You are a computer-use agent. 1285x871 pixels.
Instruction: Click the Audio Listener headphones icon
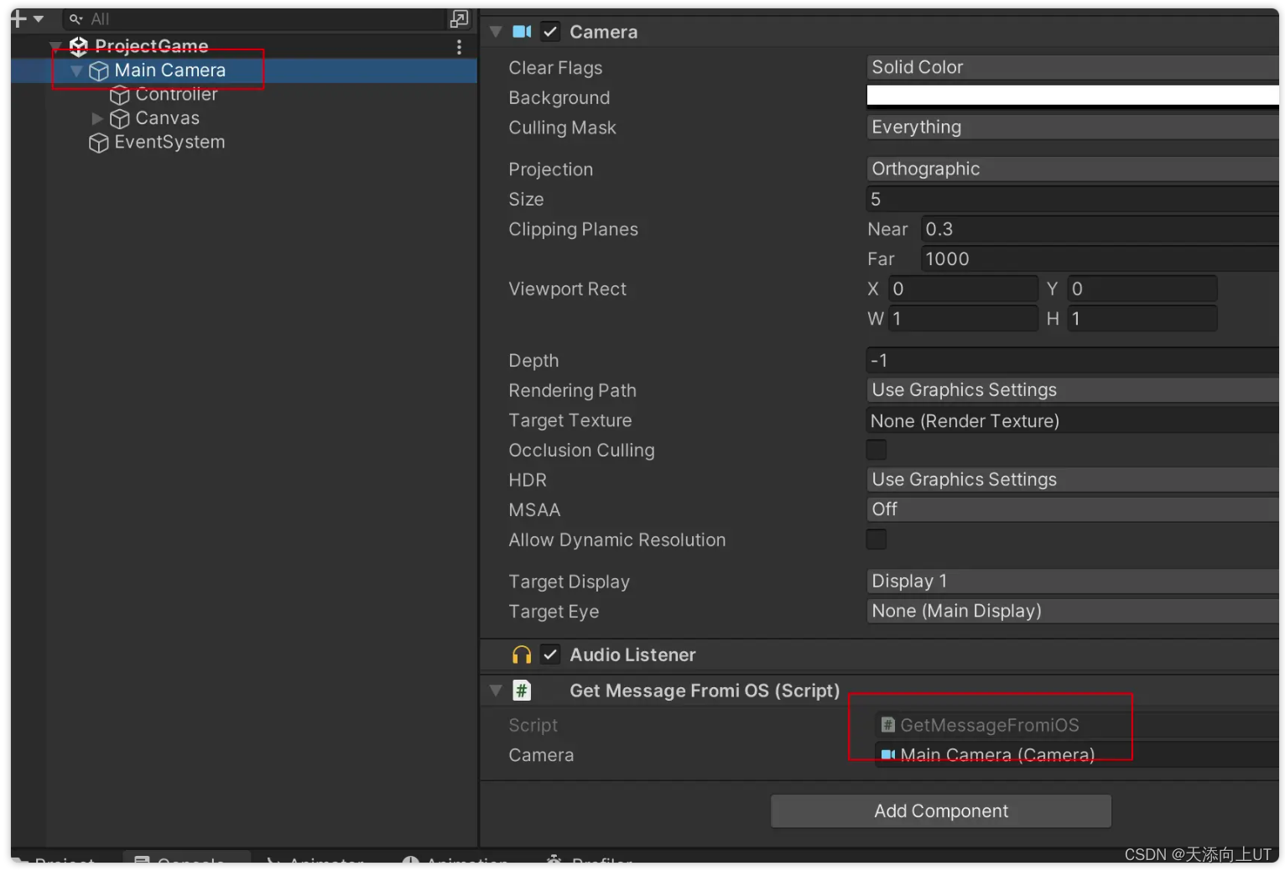coord(522,655)
